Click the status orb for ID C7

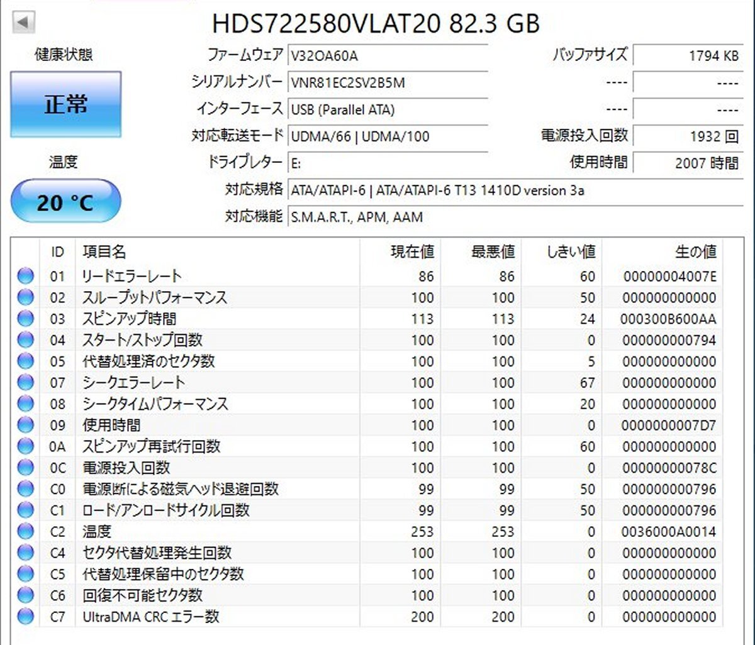click(x=25, y=617)
